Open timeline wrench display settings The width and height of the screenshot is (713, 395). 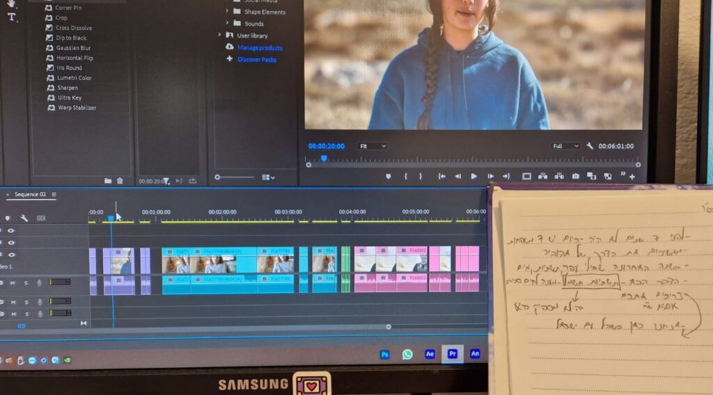point(24,218)
